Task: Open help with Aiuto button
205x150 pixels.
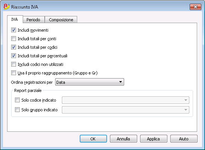Action: [184, 138]
